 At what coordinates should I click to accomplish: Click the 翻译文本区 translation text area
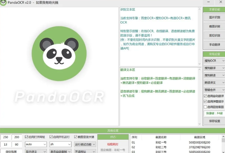(159, 97)
